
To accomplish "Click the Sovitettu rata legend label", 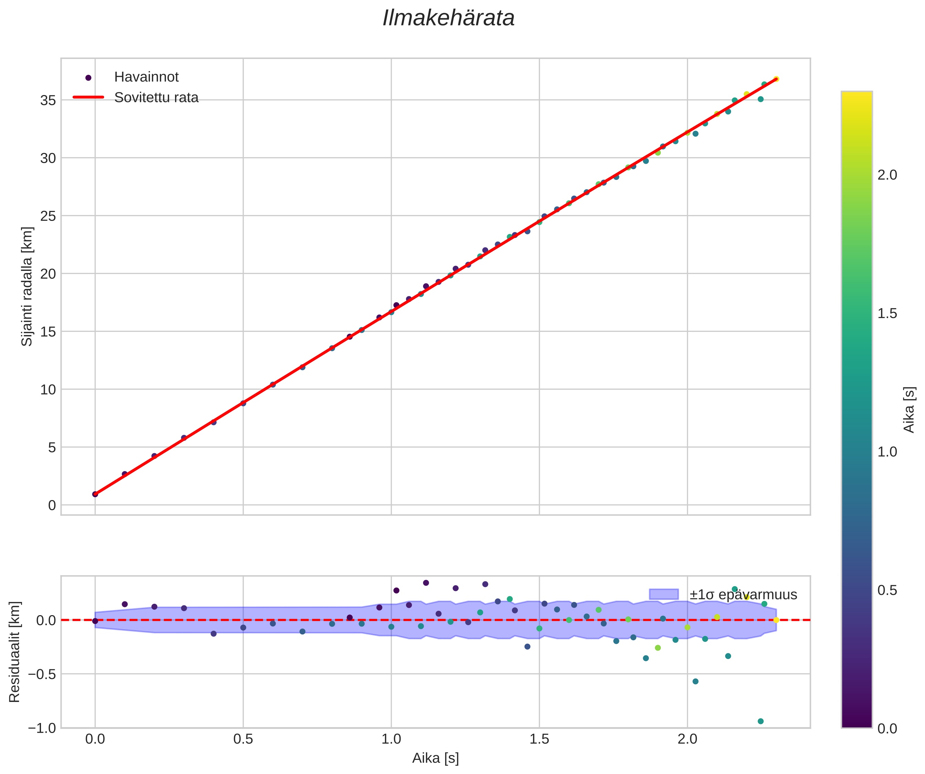I will coord(156,98).
